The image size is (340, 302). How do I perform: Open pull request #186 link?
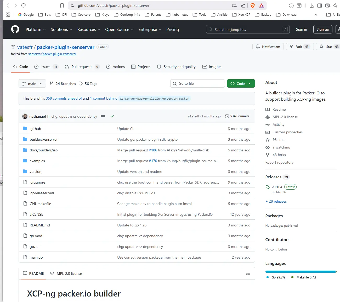[153, 150]
